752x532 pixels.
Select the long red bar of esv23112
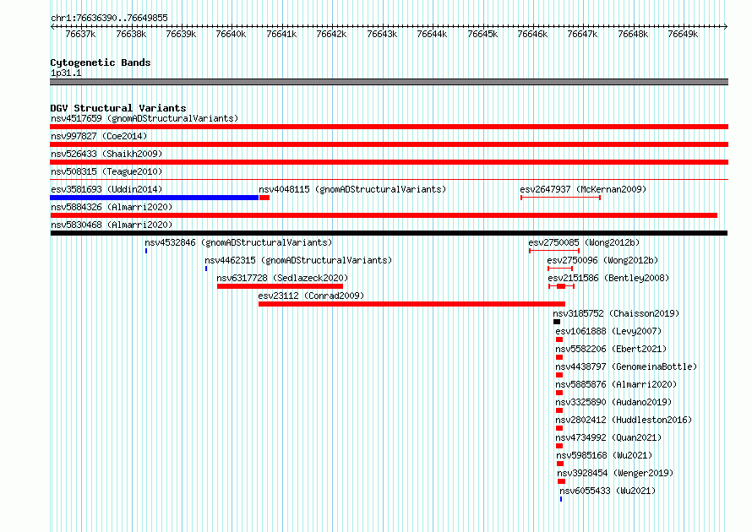click(412, 304)
